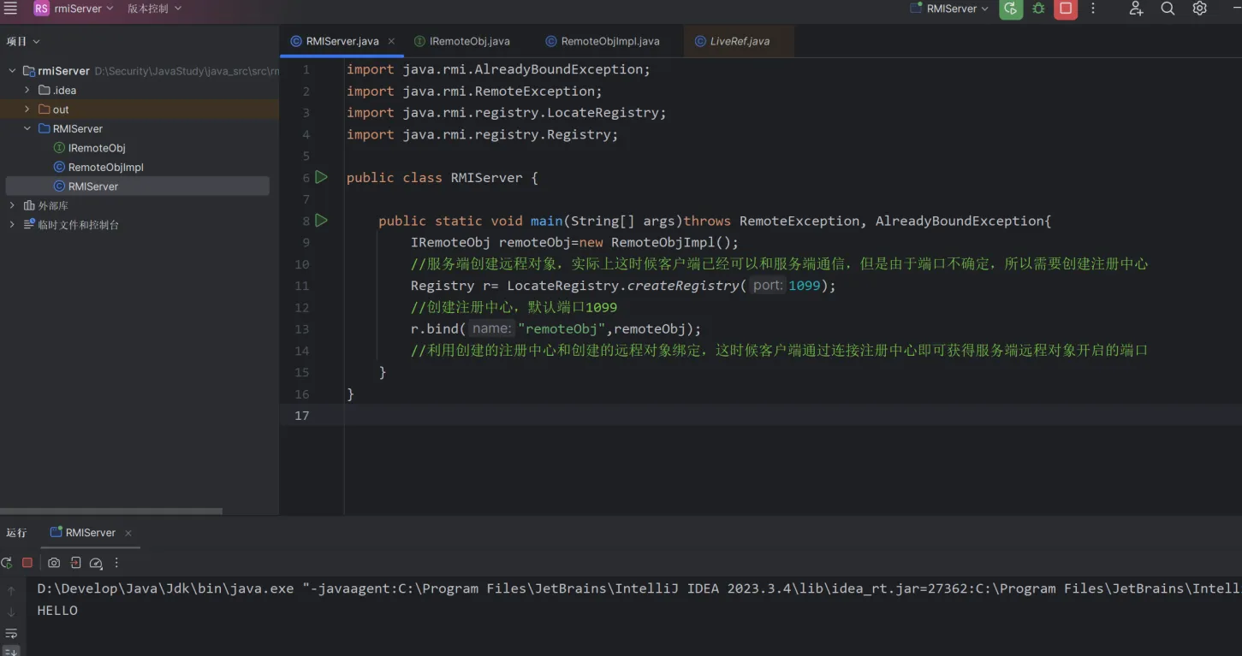This screenshot has width=1242, height=656.
Task: Click the run gutter icon on line 8
Action: pyautogui.click(x=321, y=220)
